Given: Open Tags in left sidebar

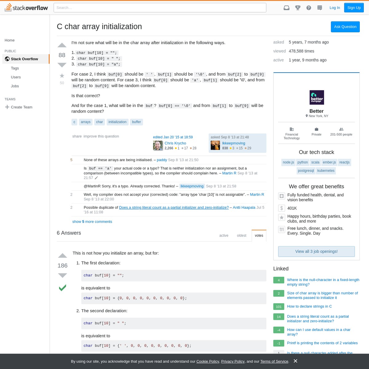Looking at the screenshot, I should coord(15,68).
